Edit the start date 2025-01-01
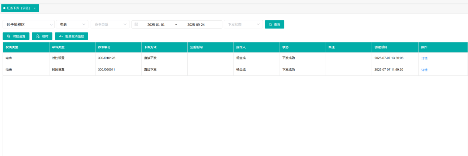Viewport: 468px width, 156px height. point(156,25)
